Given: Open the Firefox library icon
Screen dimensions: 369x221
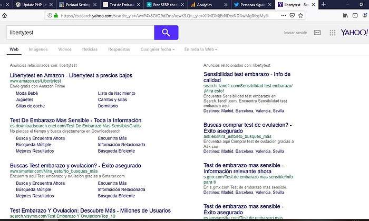Looking at the screenshot, I should point(345,15).
